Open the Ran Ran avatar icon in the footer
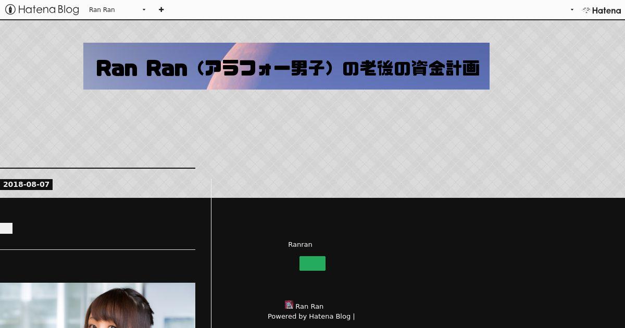The image size is (625, 328). click(x=289, y=305)
